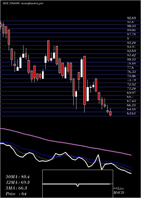Click the 72.52 price level label
141x198 pixels.
pos(131,84)
